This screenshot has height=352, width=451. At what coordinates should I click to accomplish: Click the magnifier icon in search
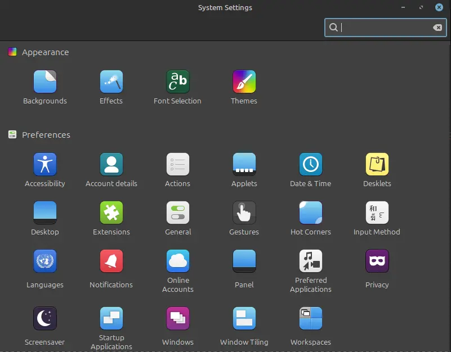tap(333, 28)
